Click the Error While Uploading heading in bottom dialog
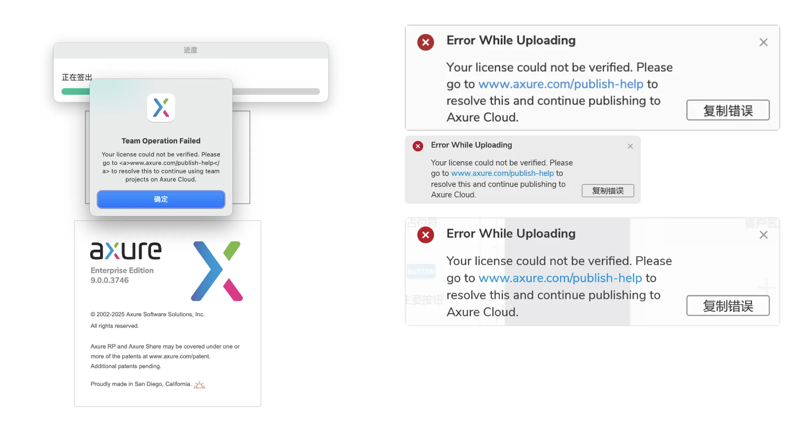Screen dimensions: 796x424 pyautogui.click(x=511, y=233)
